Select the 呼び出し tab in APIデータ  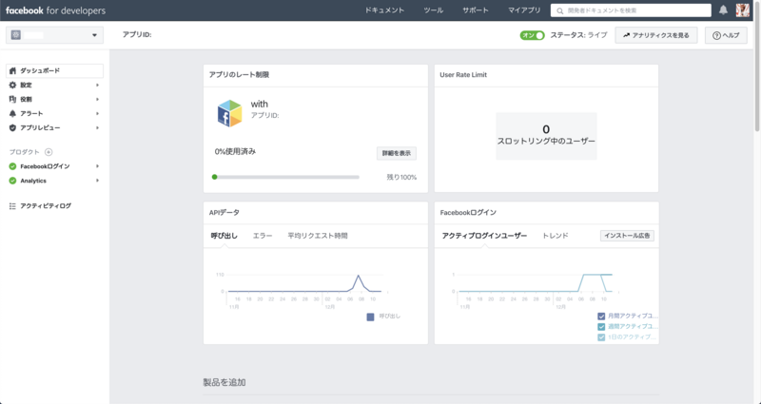[x=224, y=236]
